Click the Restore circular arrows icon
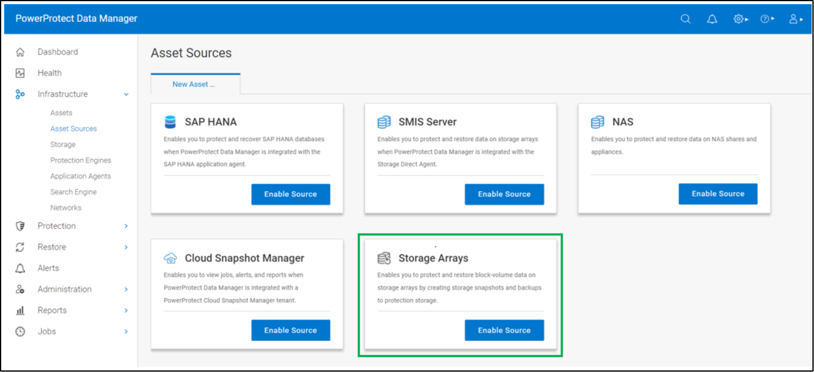The width and height of the screenshot is (814, 372). pos(20,247)
